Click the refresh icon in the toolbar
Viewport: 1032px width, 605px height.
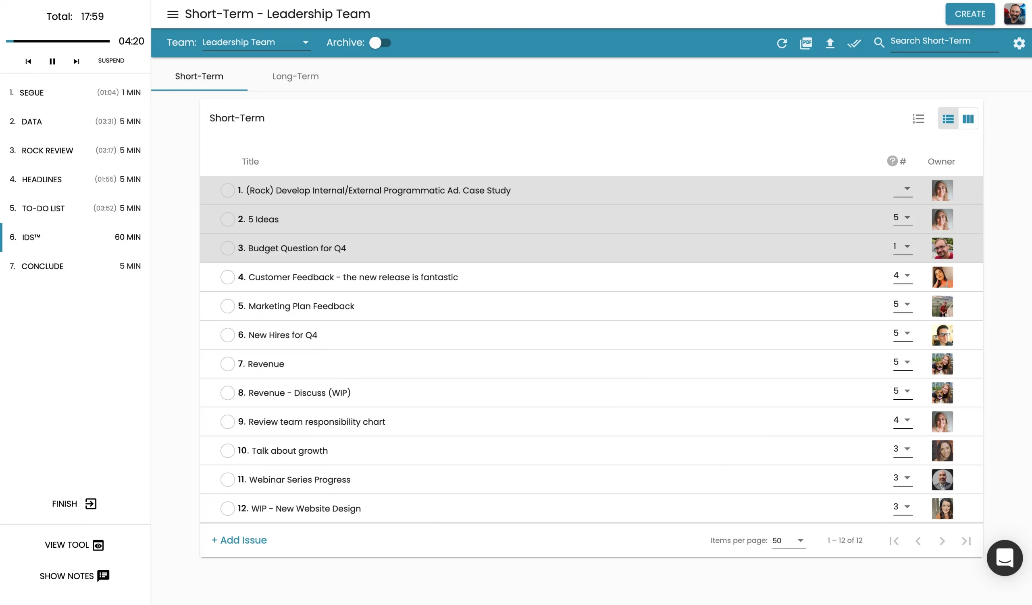(782, 43)
